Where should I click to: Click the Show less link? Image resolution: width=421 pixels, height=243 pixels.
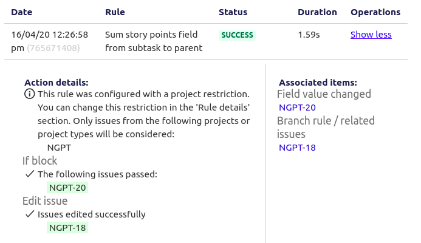371,35
